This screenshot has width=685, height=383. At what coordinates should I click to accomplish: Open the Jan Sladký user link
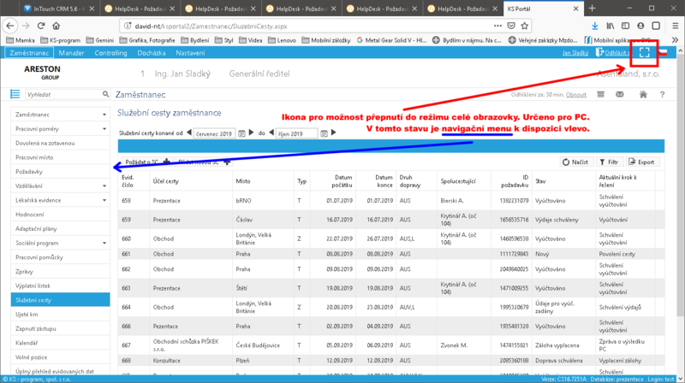click(575, 53)
